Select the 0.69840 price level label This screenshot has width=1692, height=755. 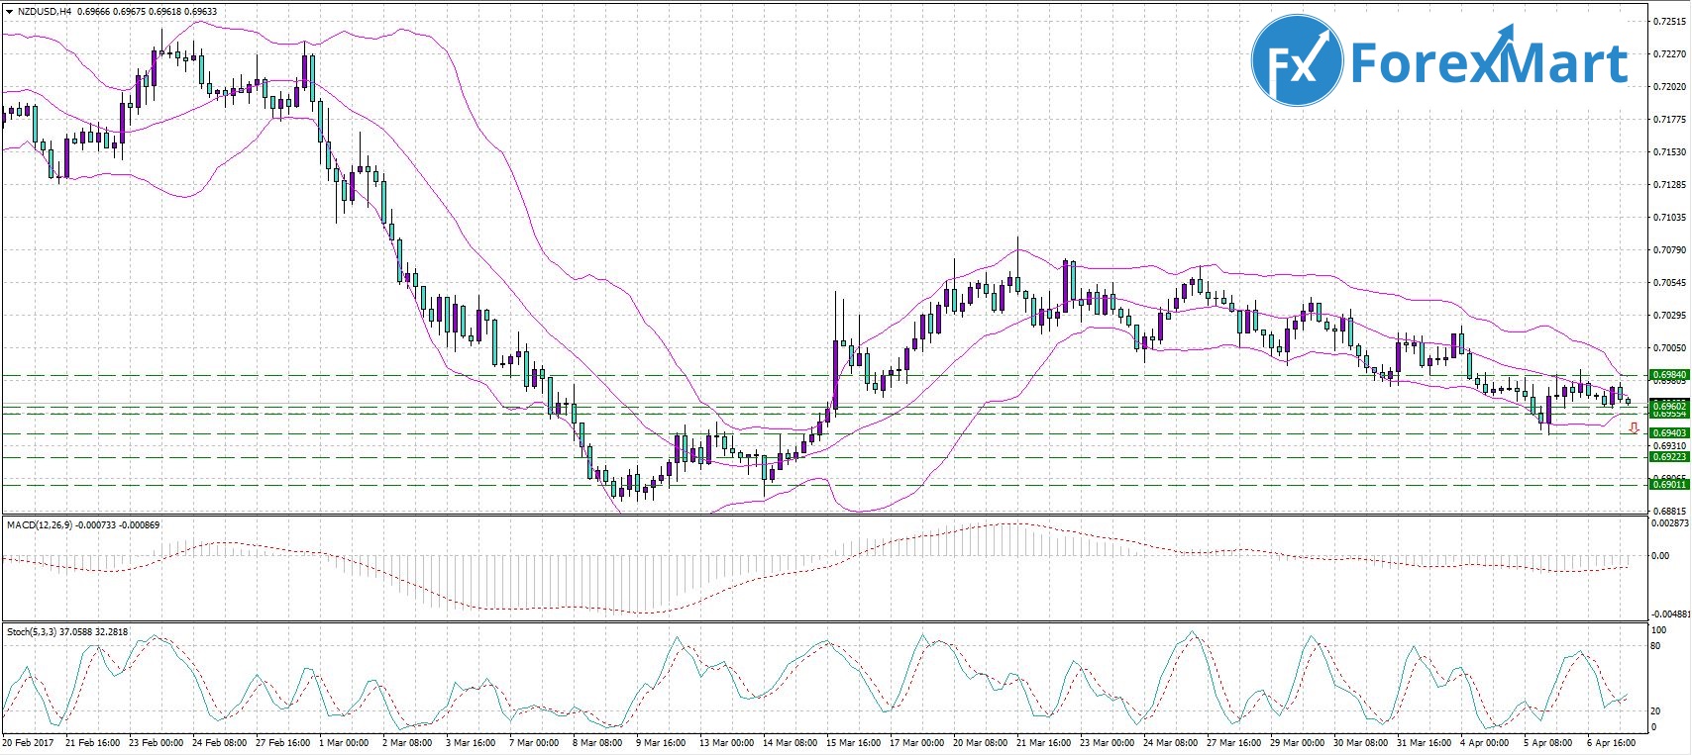coord(1669,375)
